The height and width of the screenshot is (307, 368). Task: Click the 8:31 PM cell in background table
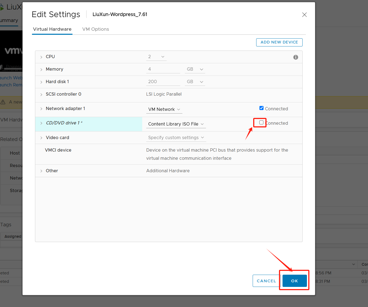323,281
